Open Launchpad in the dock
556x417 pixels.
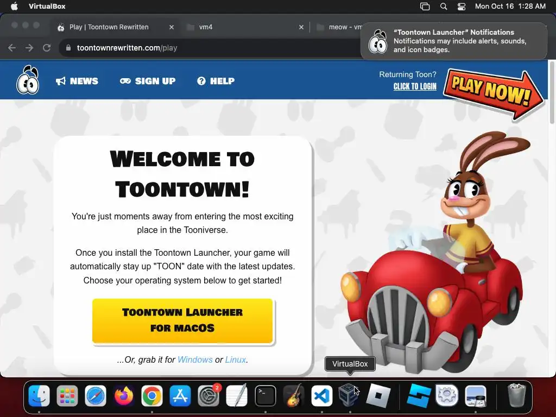coord(67,396)
